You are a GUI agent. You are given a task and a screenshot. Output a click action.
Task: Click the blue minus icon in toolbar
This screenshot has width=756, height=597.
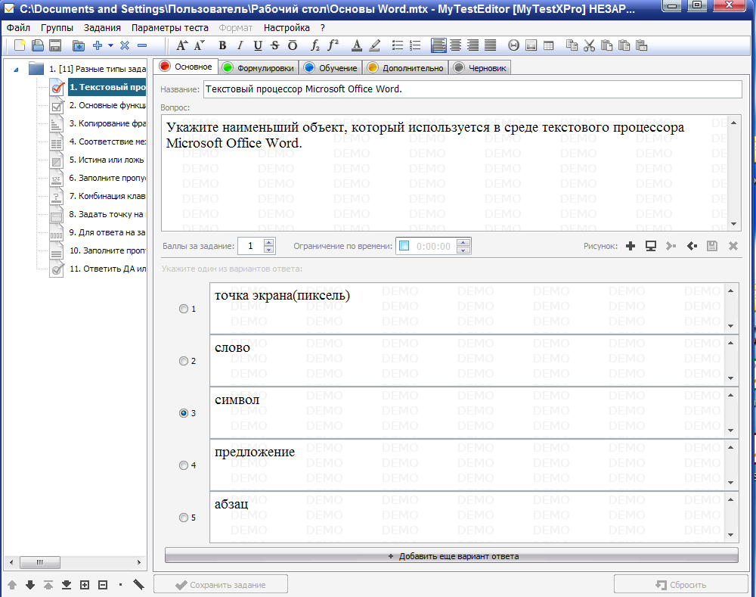tap(142, 46)
